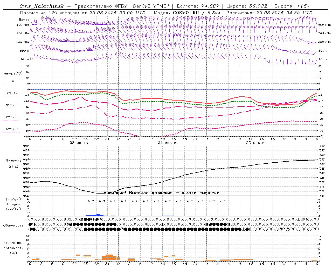Screen dimensions: 332x266
Task: Click the 24 марта date label
Action: 167,143
